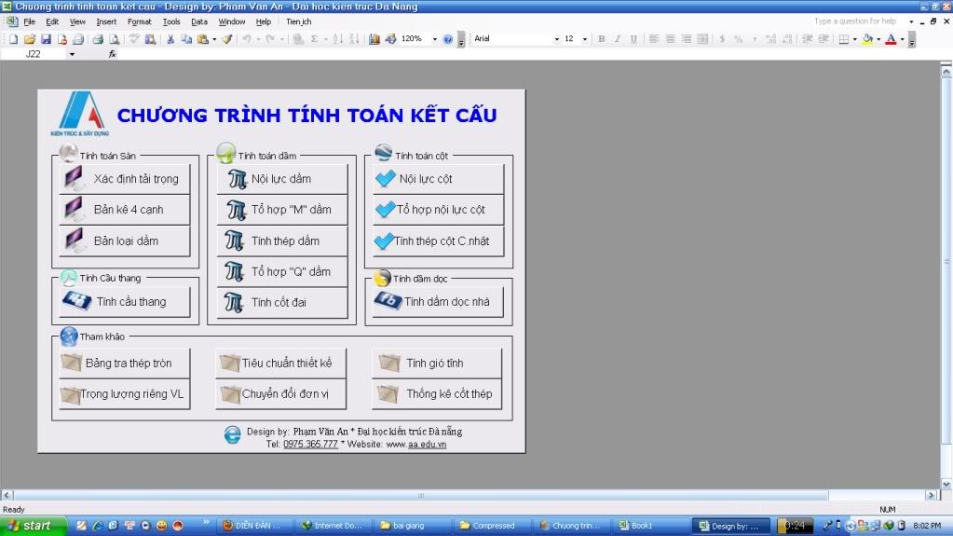Toggle Underline formatting
Screen dimensions: 953x536
point(633,39)
